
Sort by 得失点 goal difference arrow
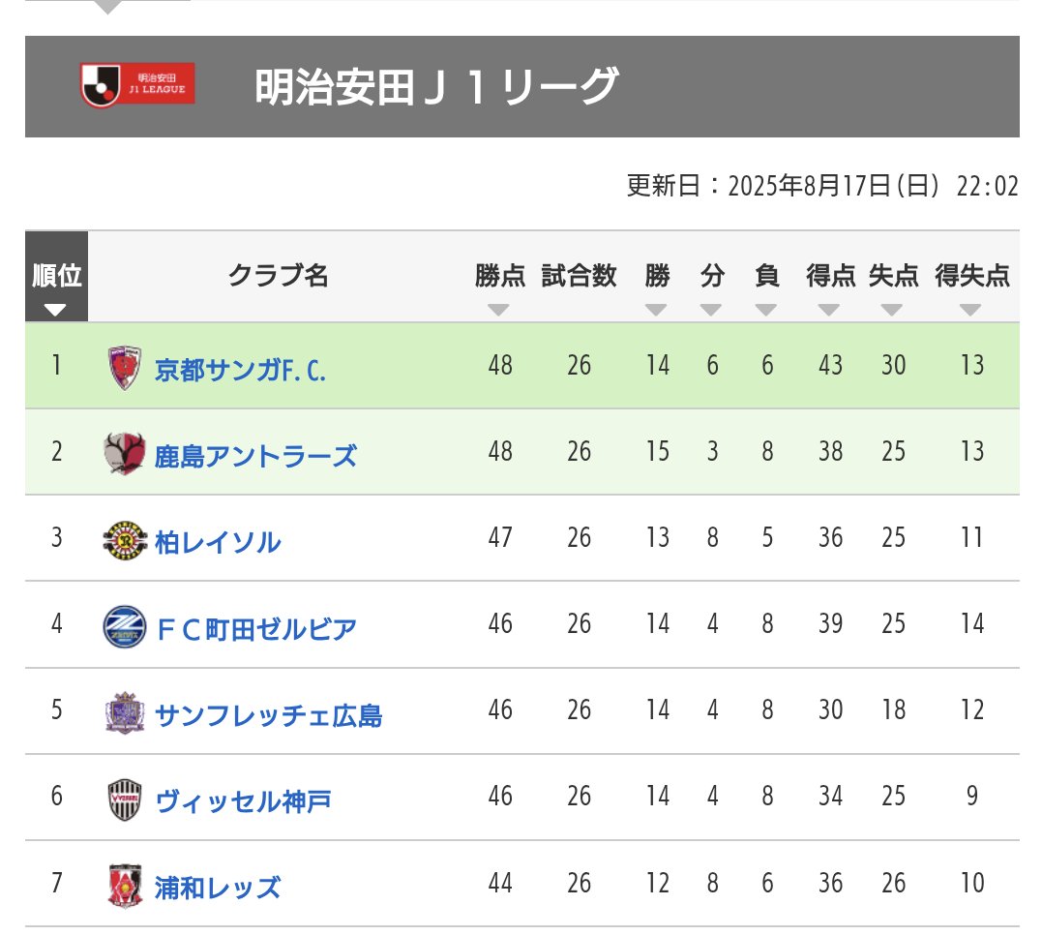(970, 311)
